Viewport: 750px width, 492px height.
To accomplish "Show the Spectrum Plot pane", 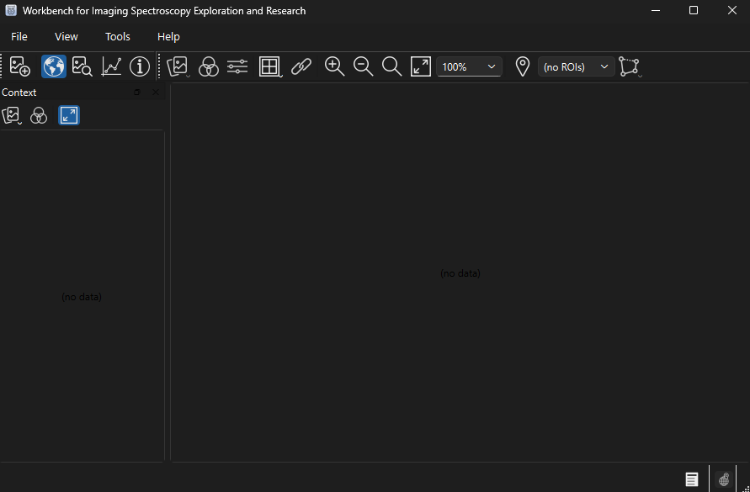I will (111, 66).
